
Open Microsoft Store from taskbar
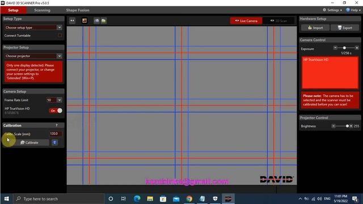(x=163, y=199)
